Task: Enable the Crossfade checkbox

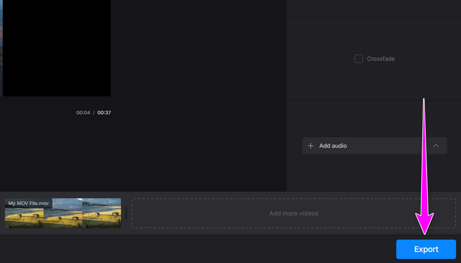Action: pos(358,59)
